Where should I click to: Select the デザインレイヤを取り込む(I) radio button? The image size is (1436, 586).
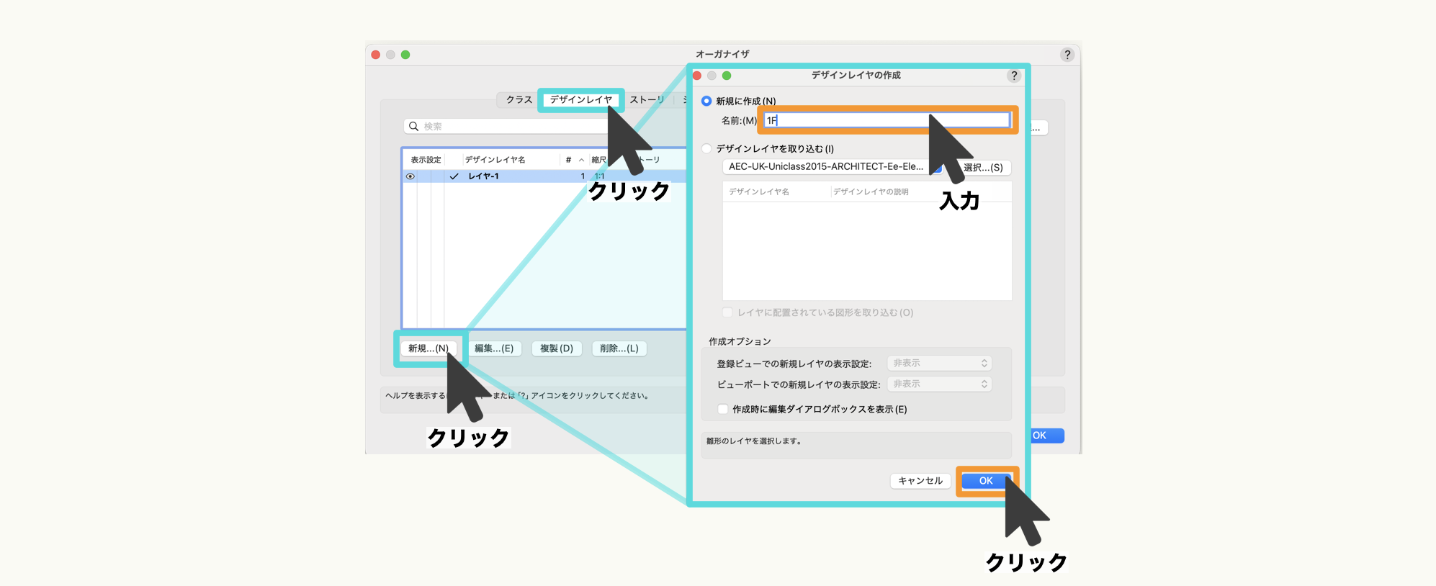point(706,149)
